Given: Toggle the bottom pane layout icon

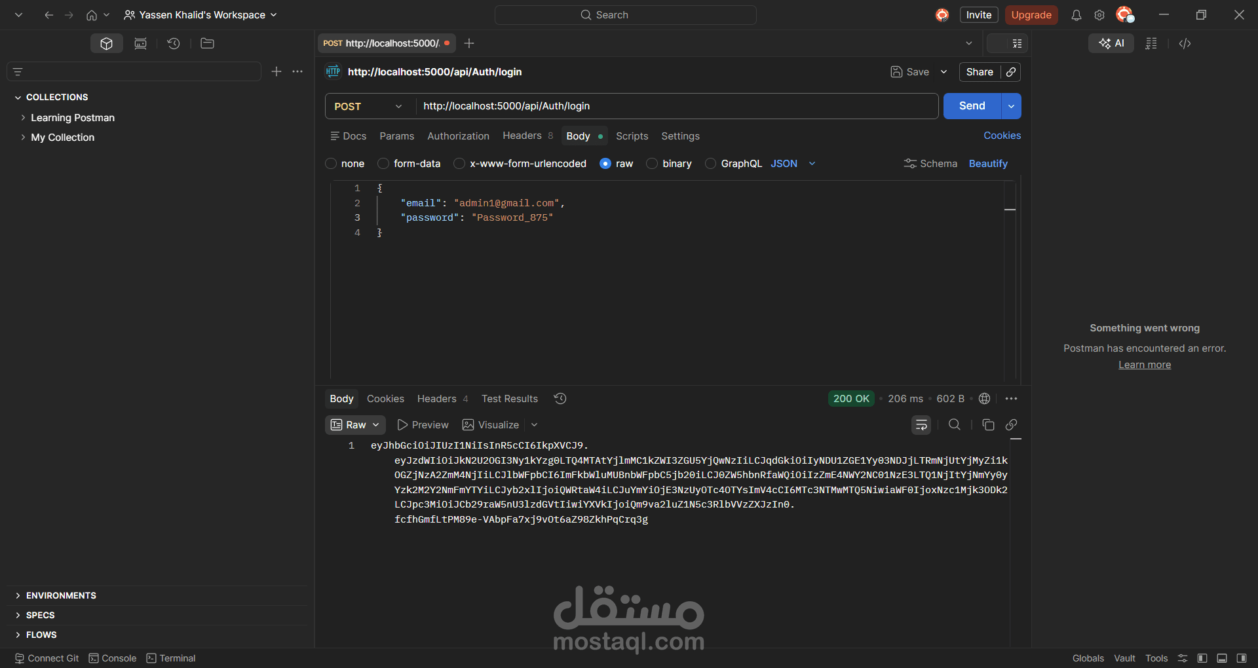Looking at the screenshot, I should click(1222, 658).
